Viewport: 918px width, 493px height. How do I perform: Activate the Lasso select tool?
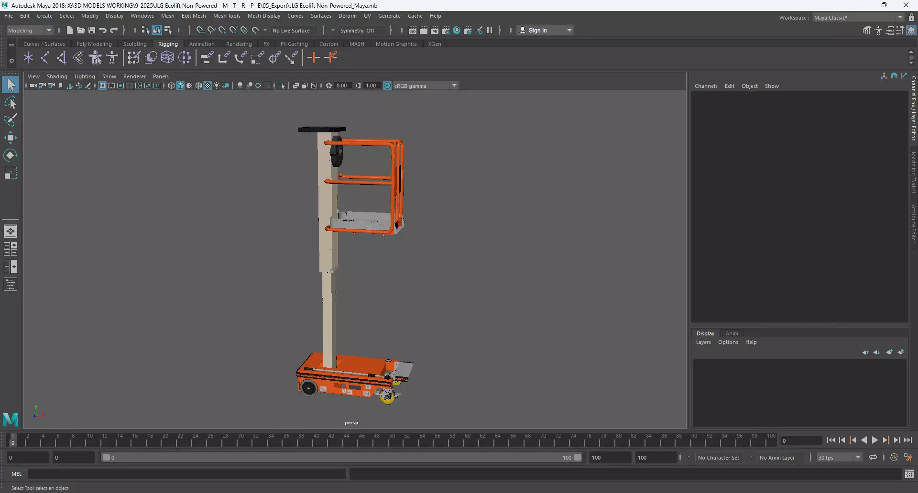tap(11, 103)
